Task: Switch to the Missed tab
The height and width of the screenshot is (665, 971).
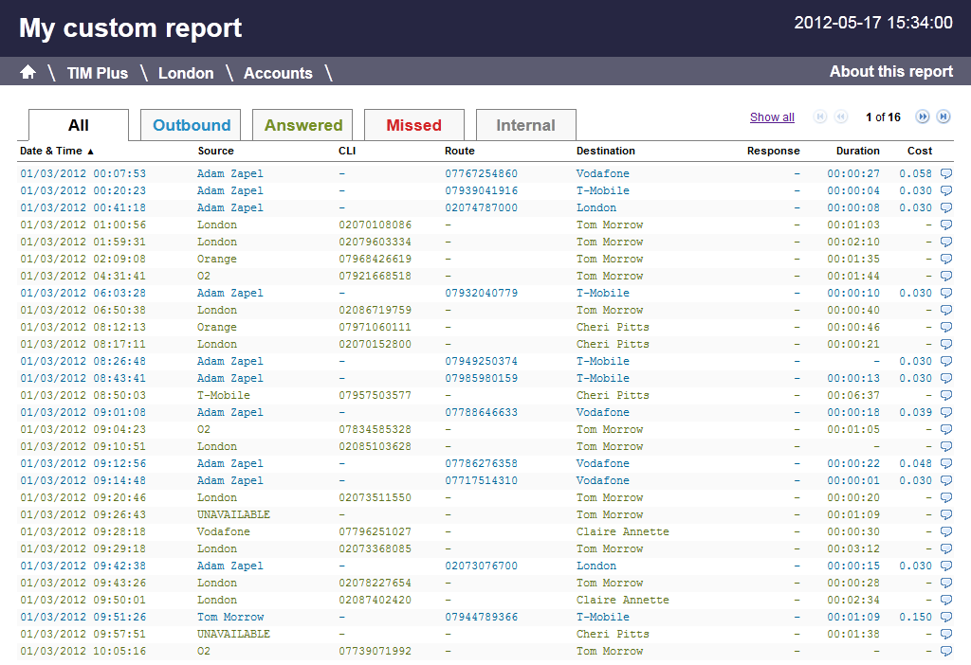Action: click(413, 125)
